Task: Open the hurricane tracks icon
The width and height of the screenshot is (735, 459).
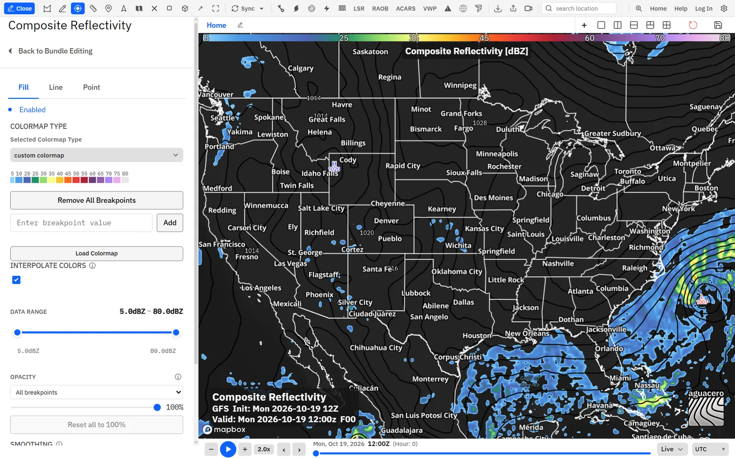Action: [x=296, y=8]
